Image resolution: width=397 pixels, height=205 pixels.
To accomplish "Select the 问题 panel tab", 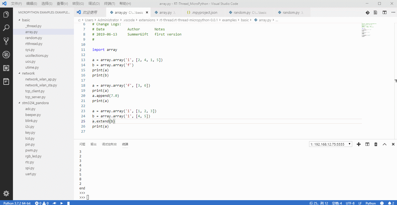I will pyautogui.click(x=82, y=144).
